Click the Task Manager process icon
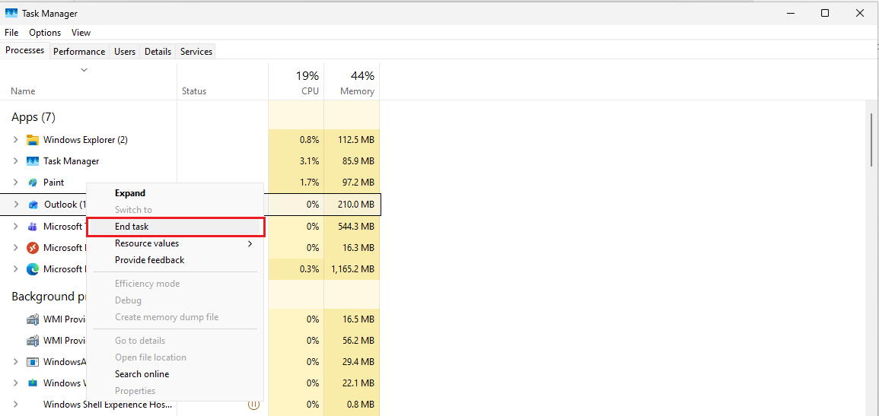The height and width of the screenshot is (416, 879). pos(33,161)
